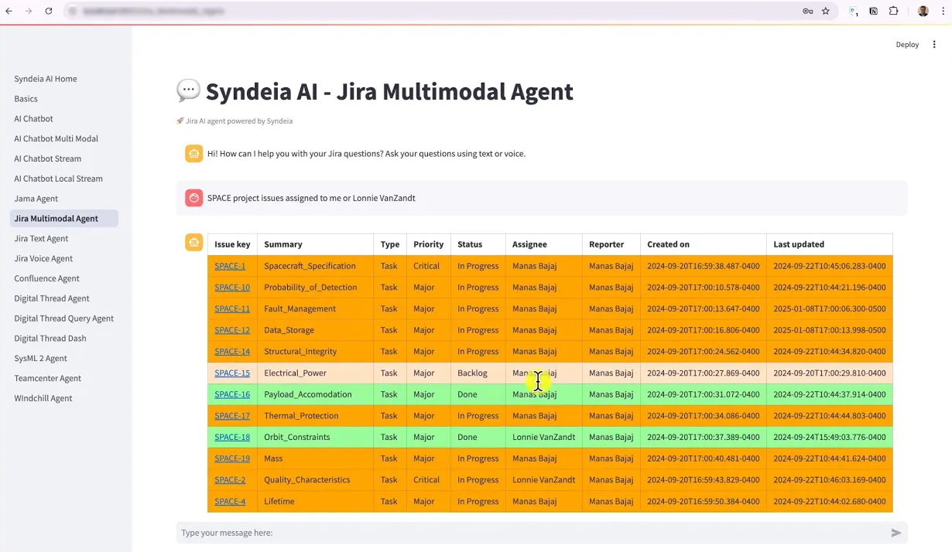Open issue link SPACE-4
The width and height of the screenshot is (952, 552).
230,502
